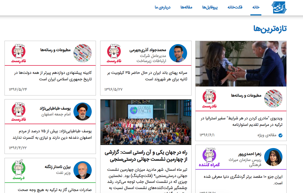Click the مقاله‌ی ویژه check icon
The image size is (303, 193).
pos(280,135)
